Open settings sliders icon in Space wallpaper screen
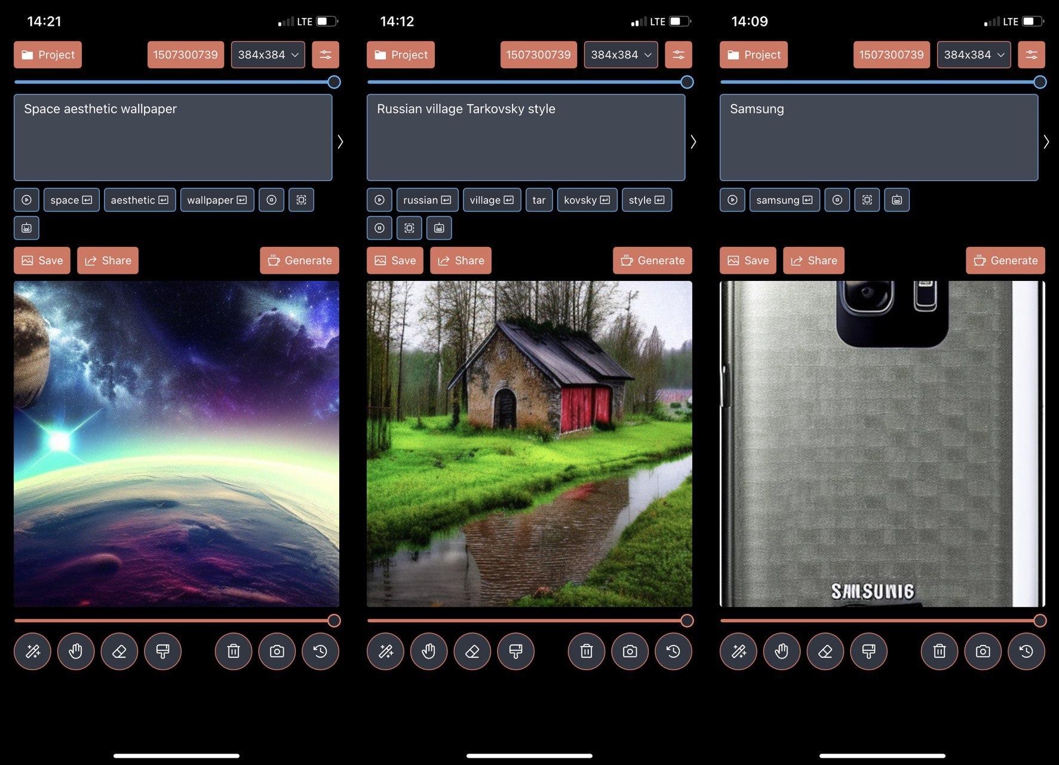This screenshot has height=765, width=1059. click(326, 55)
